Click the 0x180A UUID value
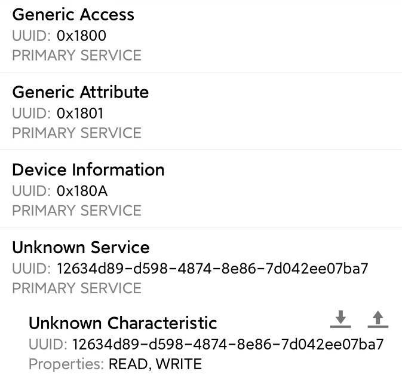This screenshot has width=402, height=380. tap(82, 191)
